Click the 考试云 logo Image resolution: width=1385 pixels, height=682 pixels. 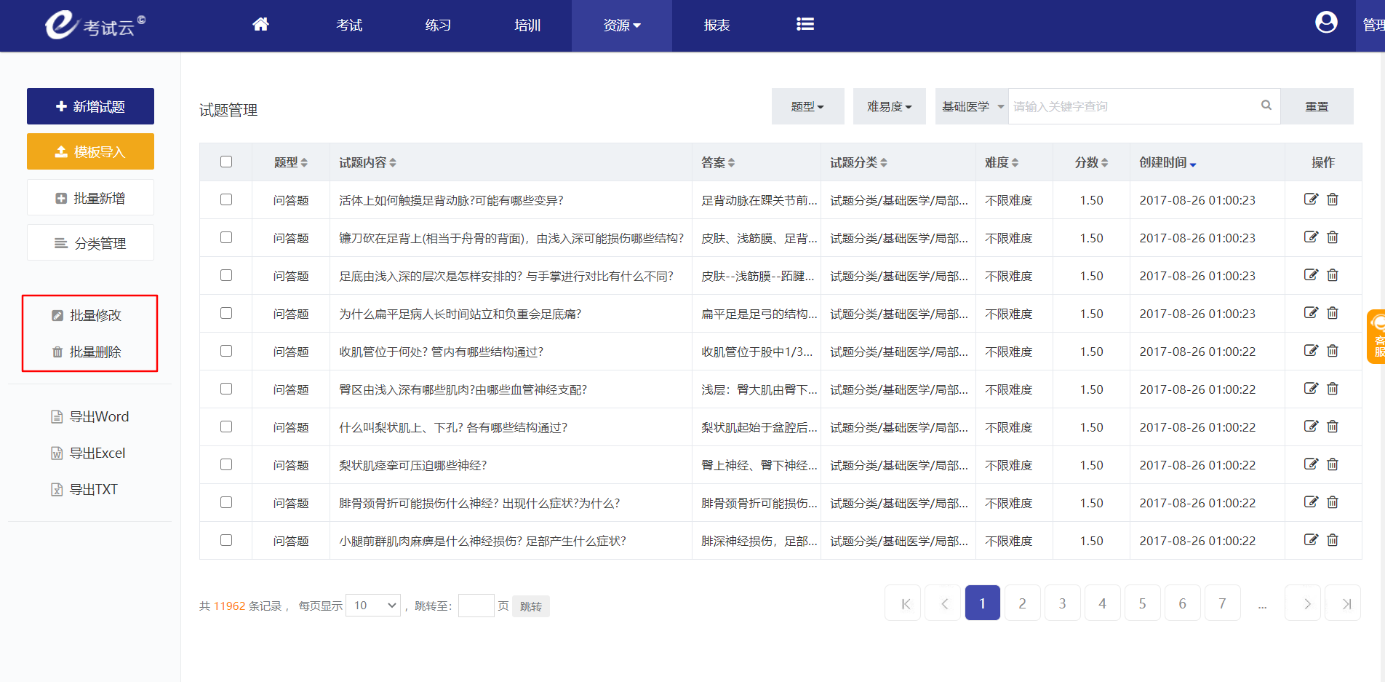(x=95, y=25)
